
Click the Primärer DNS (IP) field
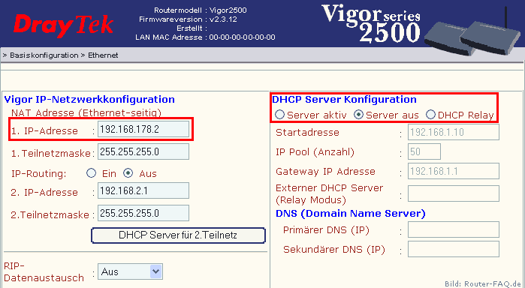(454, 229)
